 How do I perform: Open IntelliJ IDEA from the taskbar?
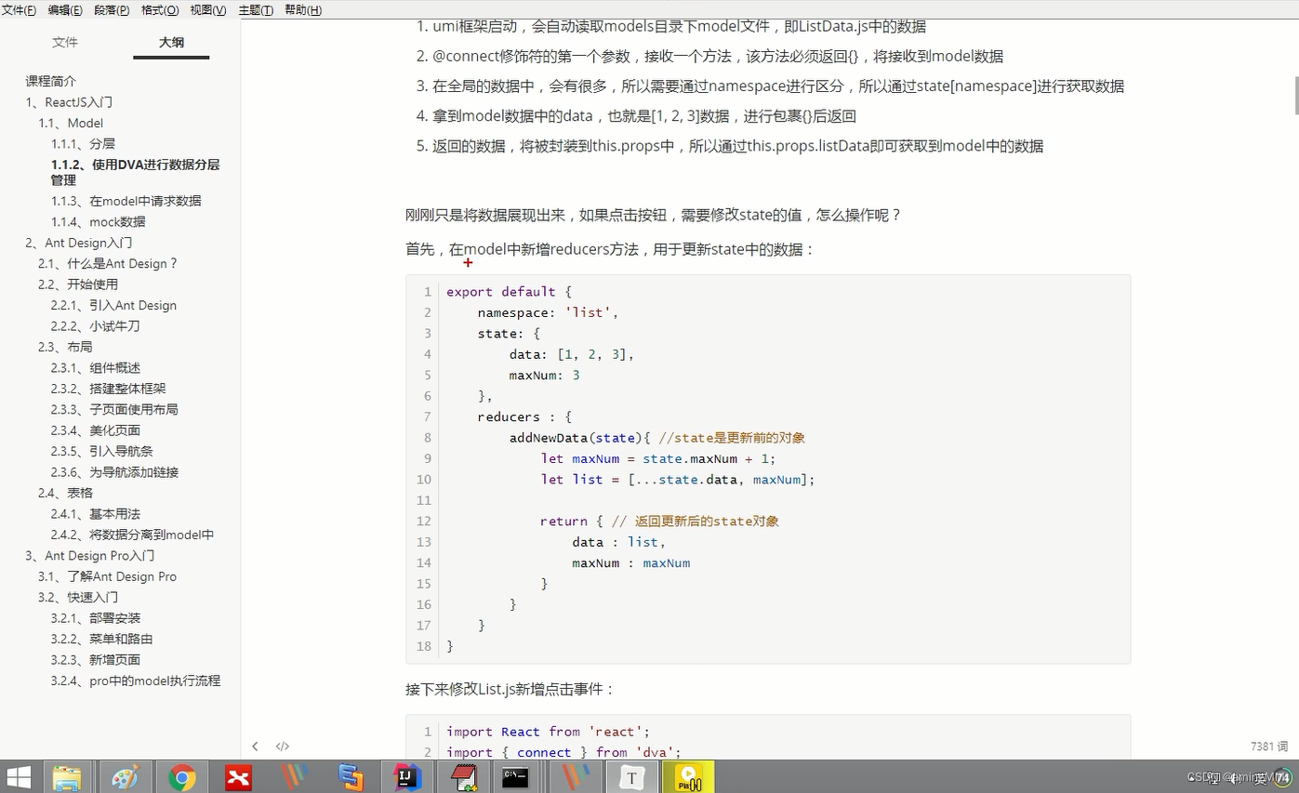(x=407, y=777)
